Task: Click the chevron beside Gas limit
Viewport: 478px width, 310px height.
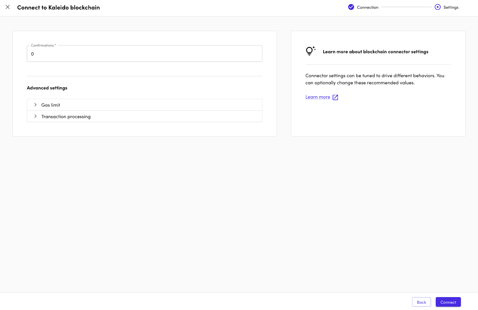Action: 35,105
